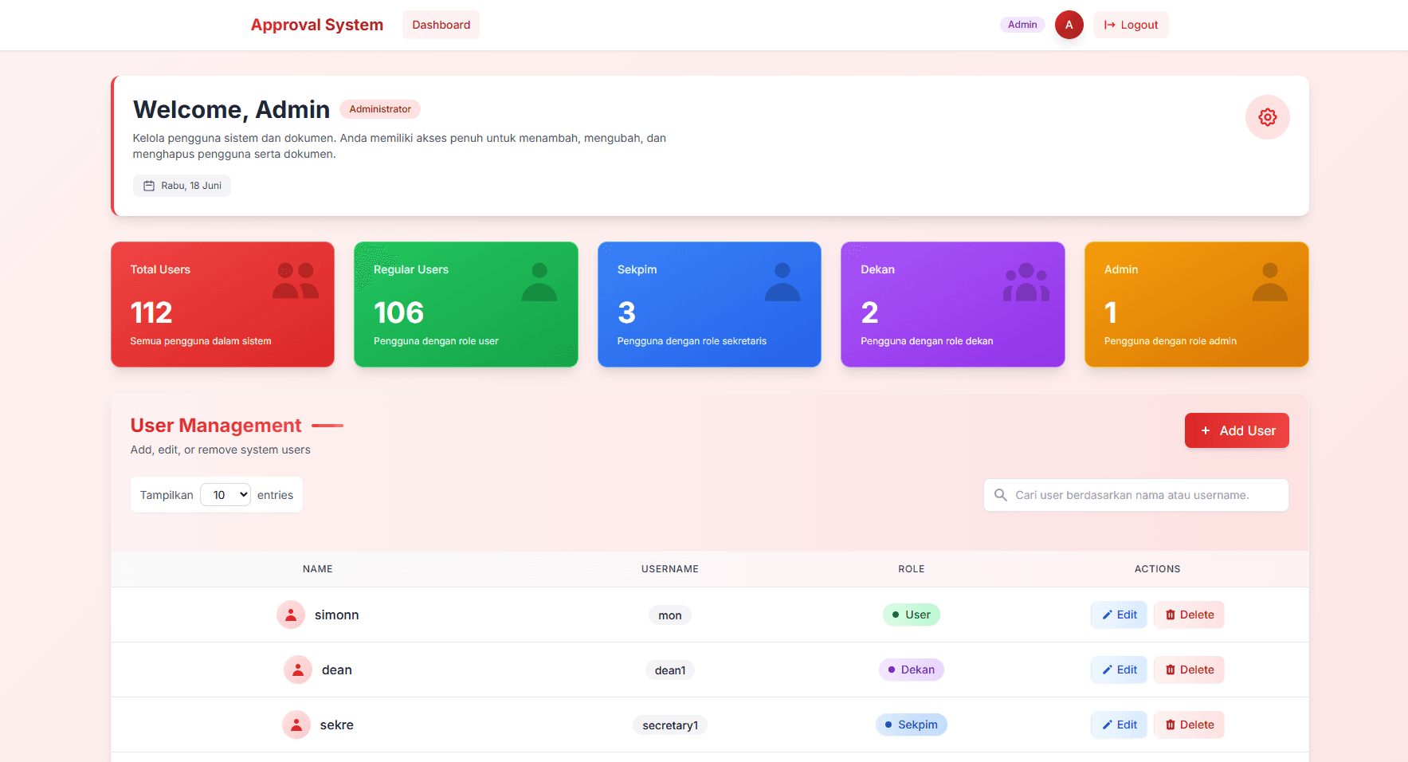Click the Admin badge in the top bar
This screenshot has height=762, width=1408.
coord(1022,25)
